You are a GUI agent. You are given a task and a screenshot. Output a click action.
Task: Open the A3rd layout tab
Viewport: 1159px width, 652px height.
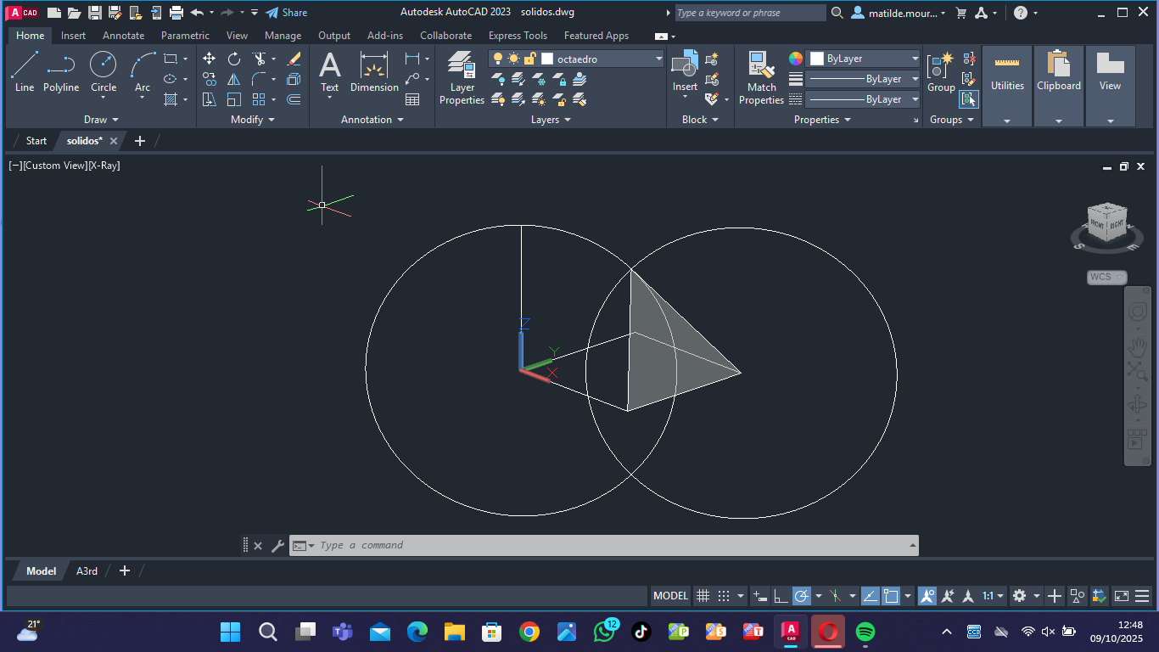point(87,571)
